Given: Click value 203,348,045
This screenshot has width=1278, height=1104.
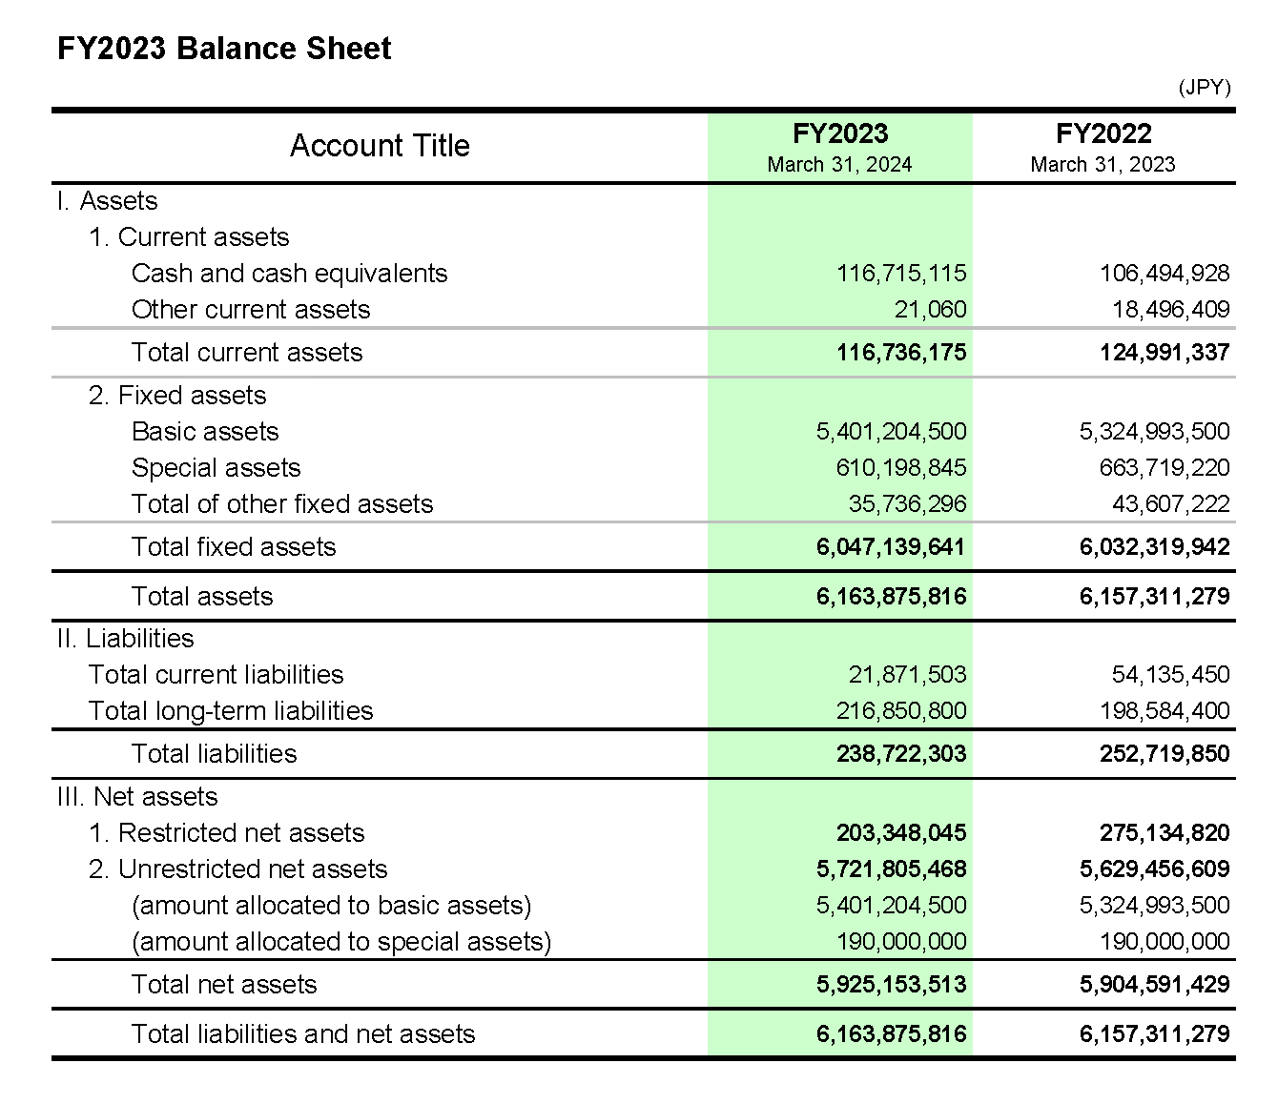Looking at the screenshot, I should tap(901, 833).
